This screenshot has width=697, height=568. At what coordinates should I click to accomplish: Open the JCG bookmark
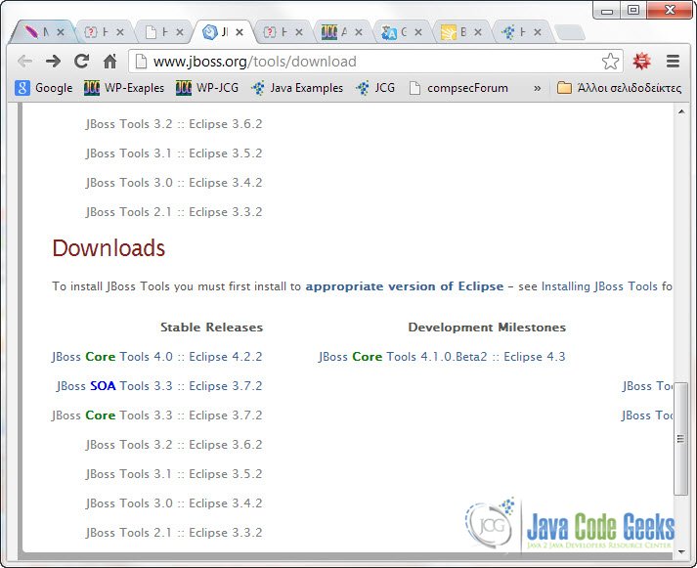[x=375, y=88]
